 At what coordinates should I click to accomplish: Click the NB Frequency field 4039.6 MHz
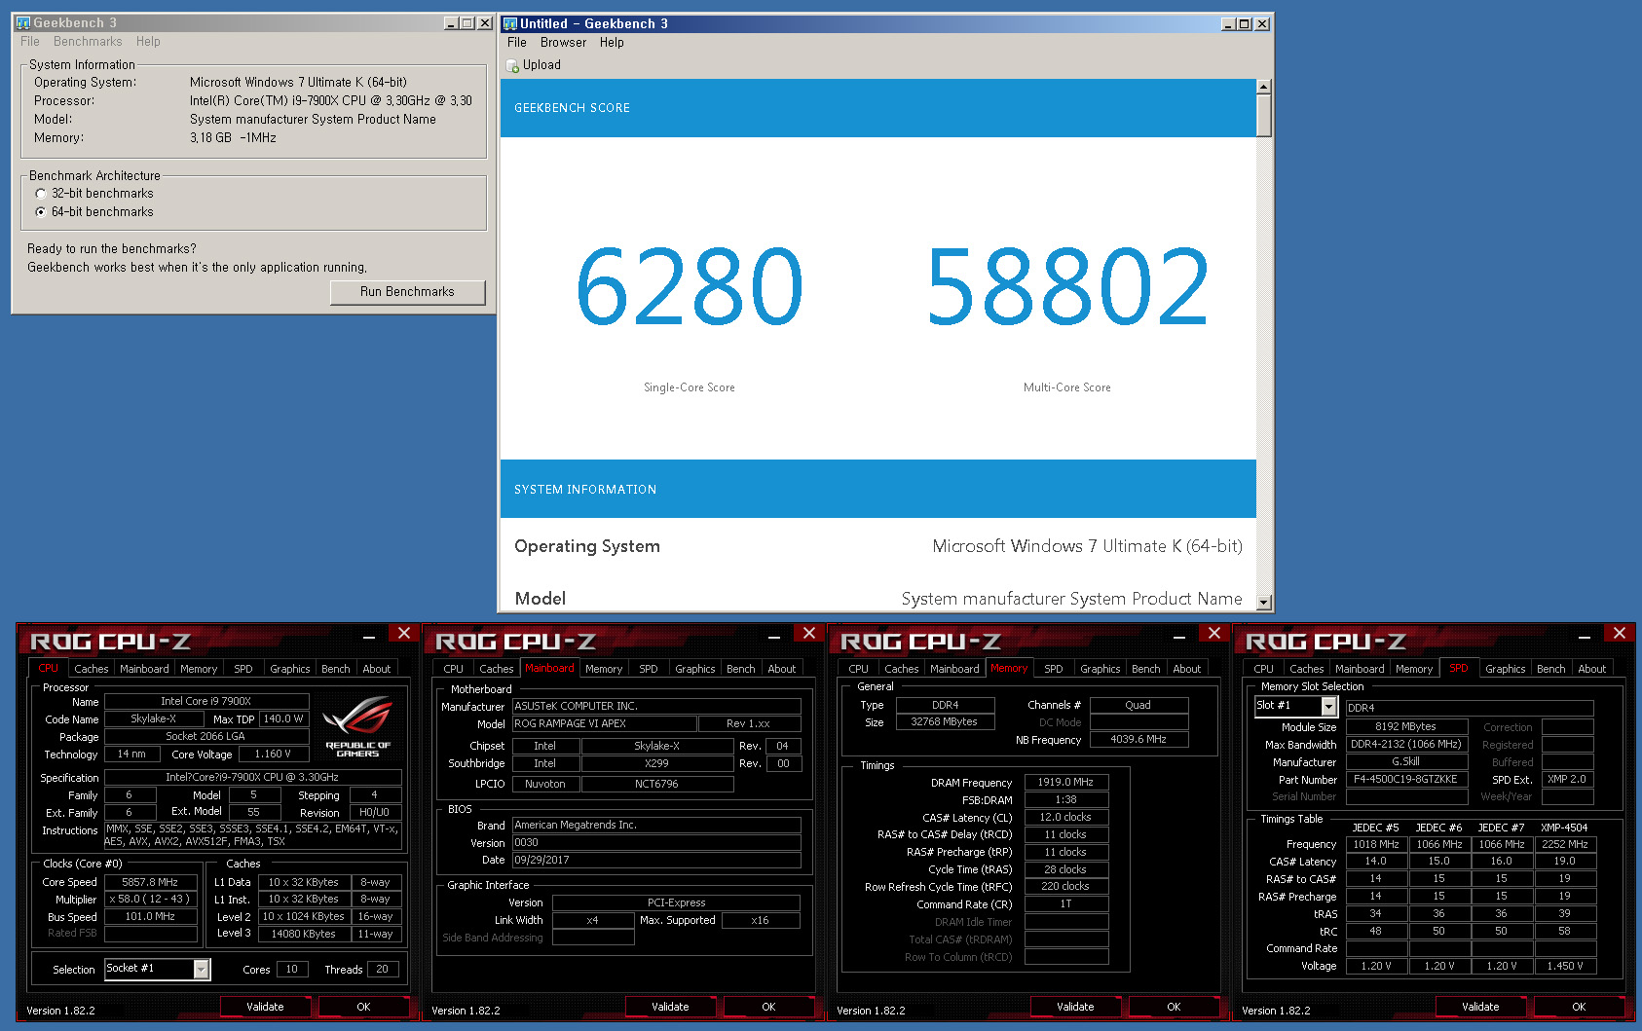[x=1138, y=740]
